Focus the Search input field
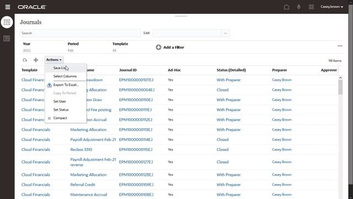The image size is (353, 199). click(x=81, y=33)
